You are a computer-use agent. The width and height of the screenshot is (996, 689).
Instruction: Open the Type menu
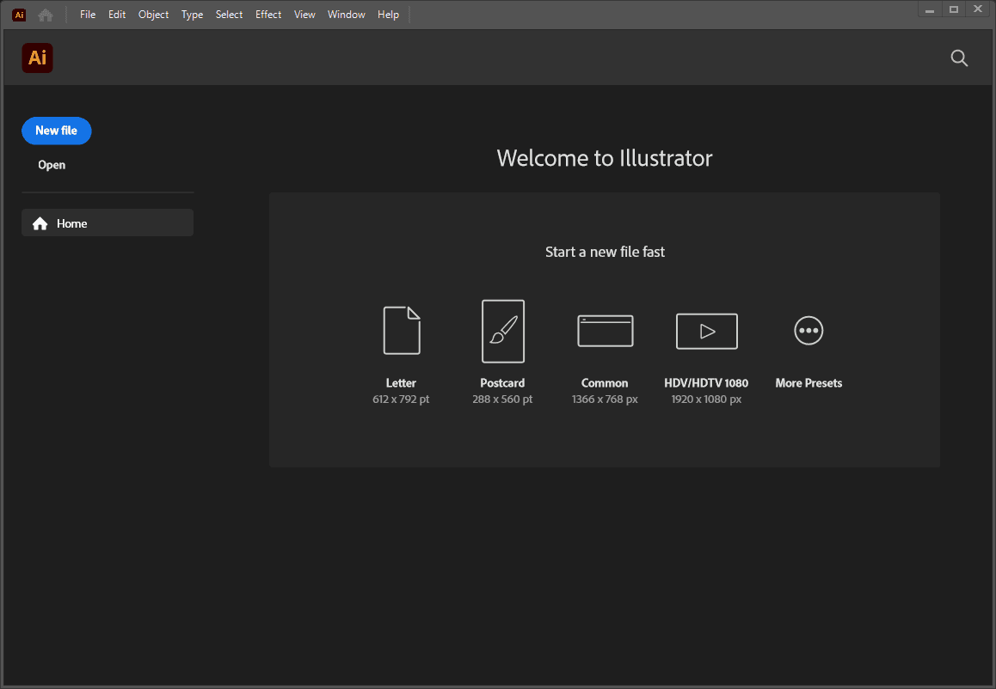coord(192,15)
